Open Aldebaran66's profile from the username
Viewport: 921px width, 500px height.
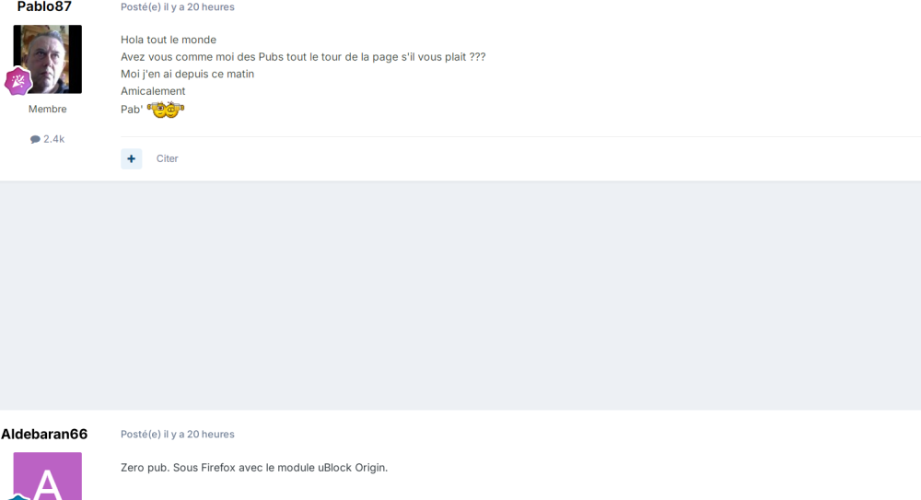tap(44, 434)
